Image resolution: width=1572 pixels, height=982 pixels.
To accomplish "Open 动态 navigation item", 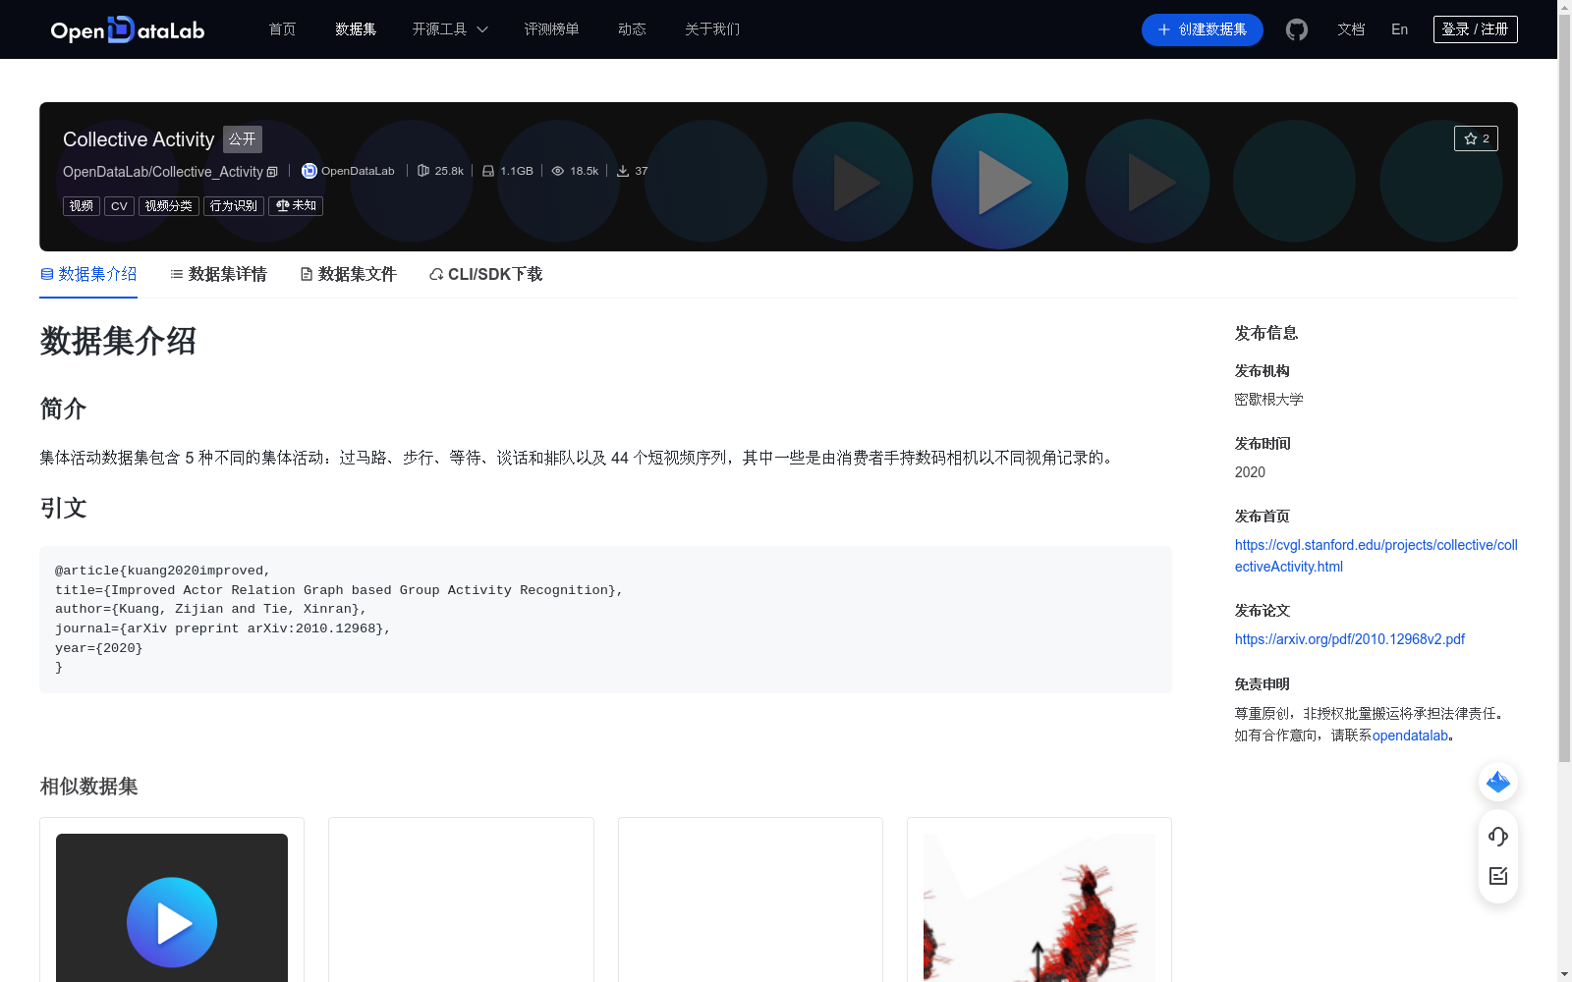I will [x=632, y=29].
